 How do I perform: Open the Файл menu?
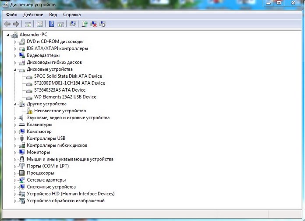pyautogui.click(x=12, y=14)
